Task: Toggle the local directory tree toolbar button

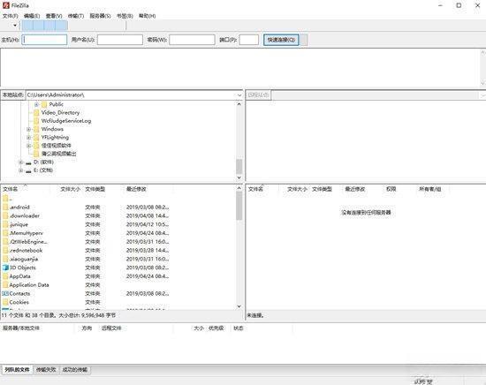Action: click(39, 26)
